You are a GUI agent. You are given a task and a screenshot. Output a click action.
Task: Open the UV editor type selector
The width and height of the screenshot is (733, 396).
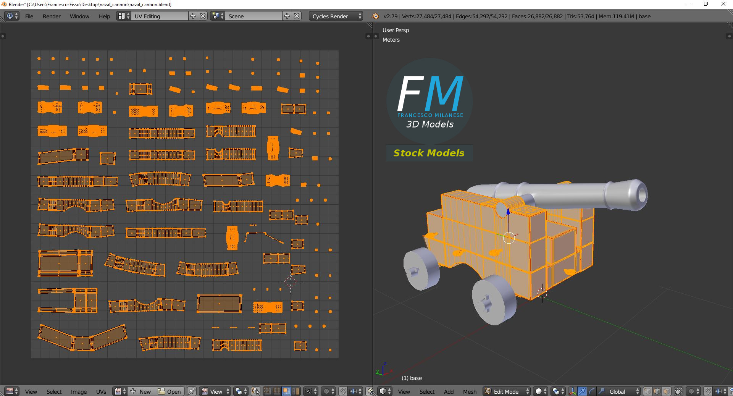pos(12,391)
